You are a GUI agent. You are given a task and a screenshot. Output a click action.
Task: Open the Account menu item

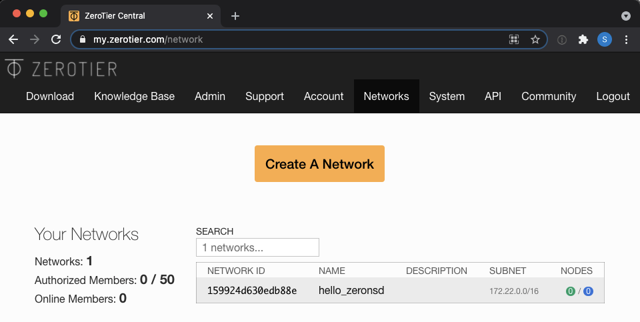click(x=324, y=96)
